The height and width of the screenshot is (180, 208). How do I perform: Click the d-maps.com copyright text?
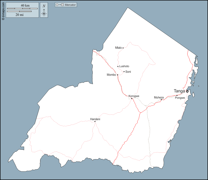pos(3,11)
